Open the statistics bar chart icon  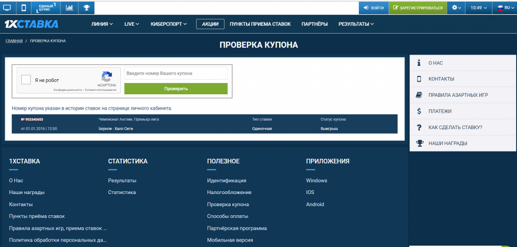(x=69, y=8)
